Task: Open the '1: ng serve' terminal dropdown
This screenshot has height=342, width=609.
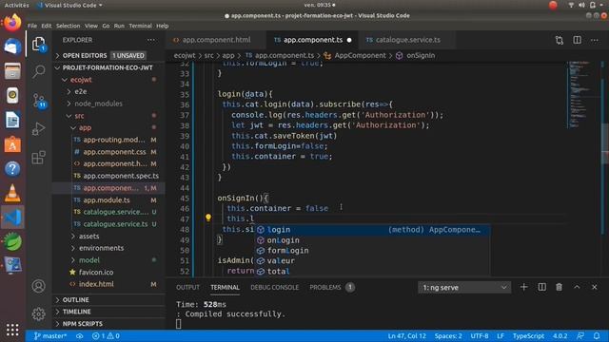Action: point(464,287)
